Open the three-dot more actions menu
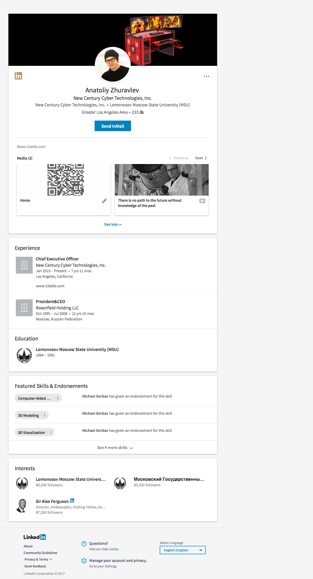The height and width of the screenshot is (579, 313). [x=206, y=76]
